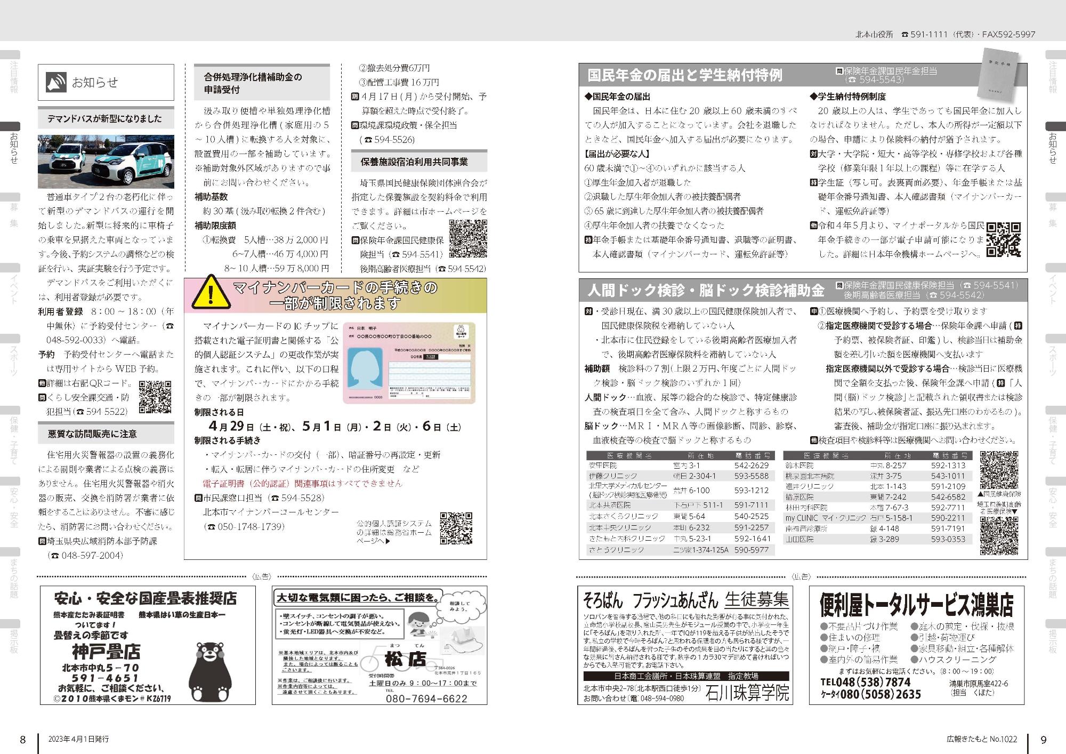Click TEL048(538)7874 in the 便利屋 ad

point(865,682)
